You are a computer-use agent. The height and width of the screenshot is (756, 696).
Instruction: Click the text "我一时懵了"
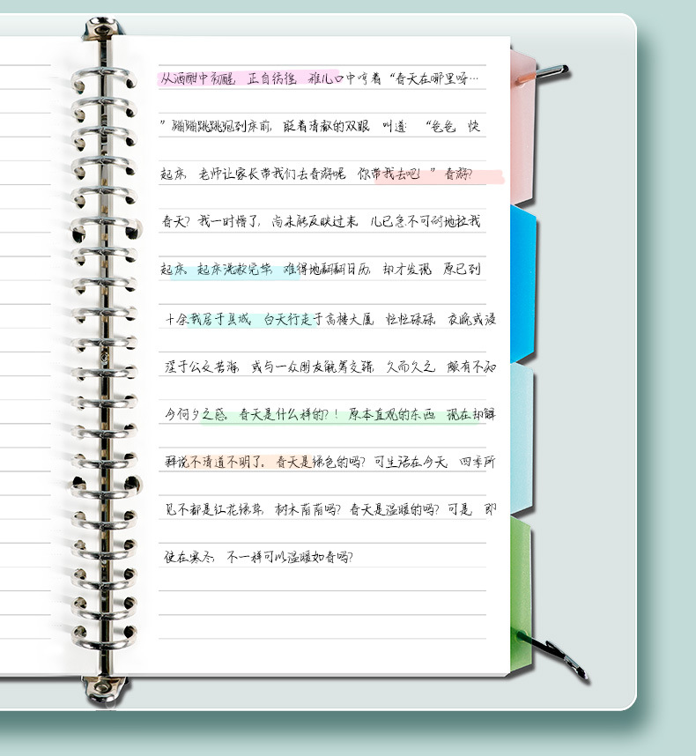pos(229,221)
